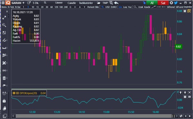Click the green Al buy button
Viewport: 193px width, 119px height.
[152, 3]
